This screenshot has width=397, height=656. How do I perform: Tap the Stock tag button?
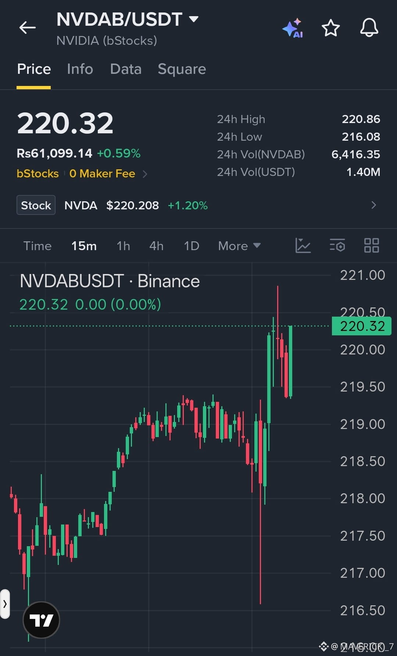click(x=36, y=205)
